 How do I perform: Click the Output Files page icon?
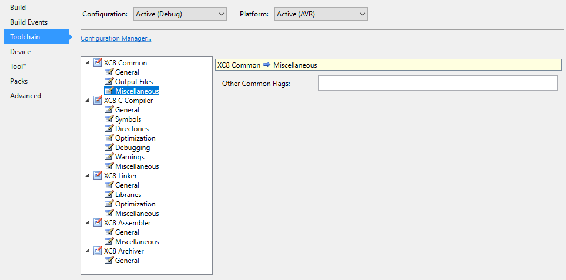tap(109, 82)
